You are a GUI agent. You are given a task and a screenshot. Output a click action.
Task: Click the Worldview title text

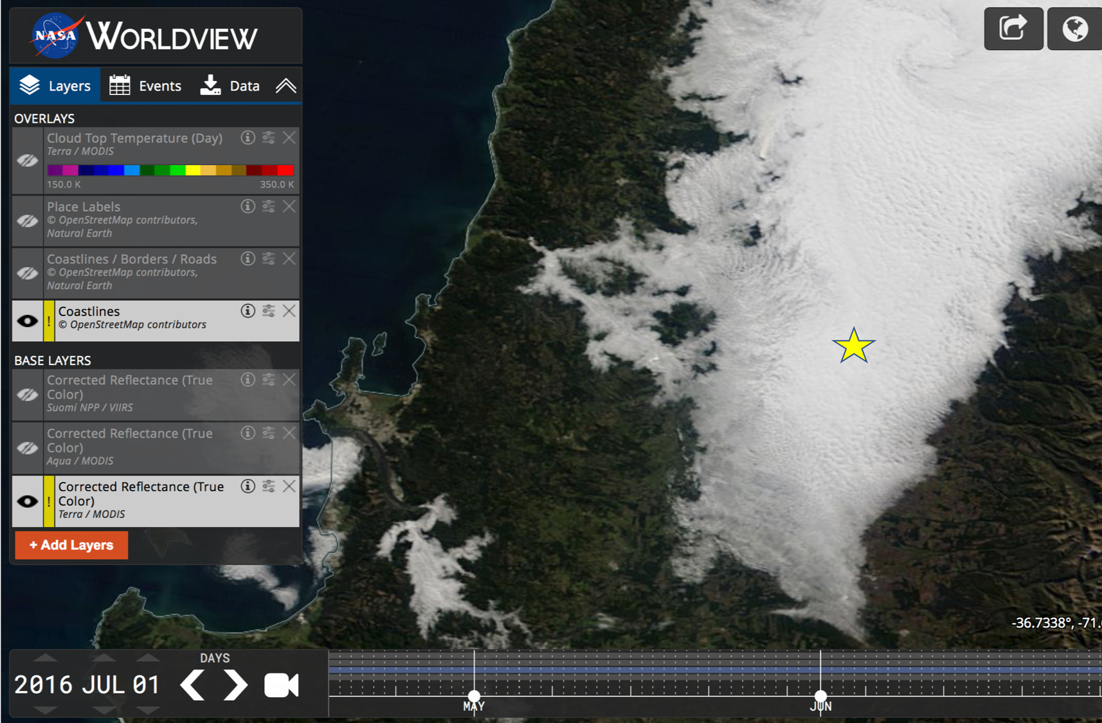172,36
